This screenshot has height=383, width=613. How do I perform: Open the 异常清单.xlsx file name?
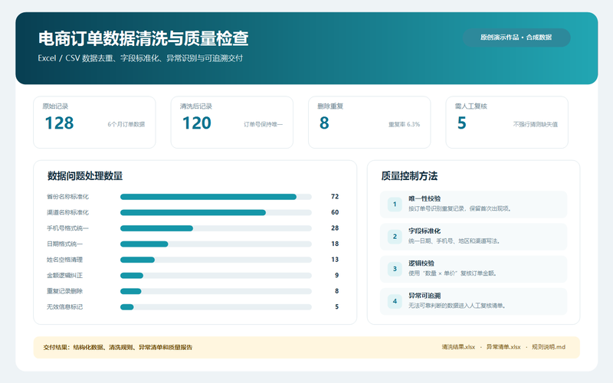[x=503, y=347]
